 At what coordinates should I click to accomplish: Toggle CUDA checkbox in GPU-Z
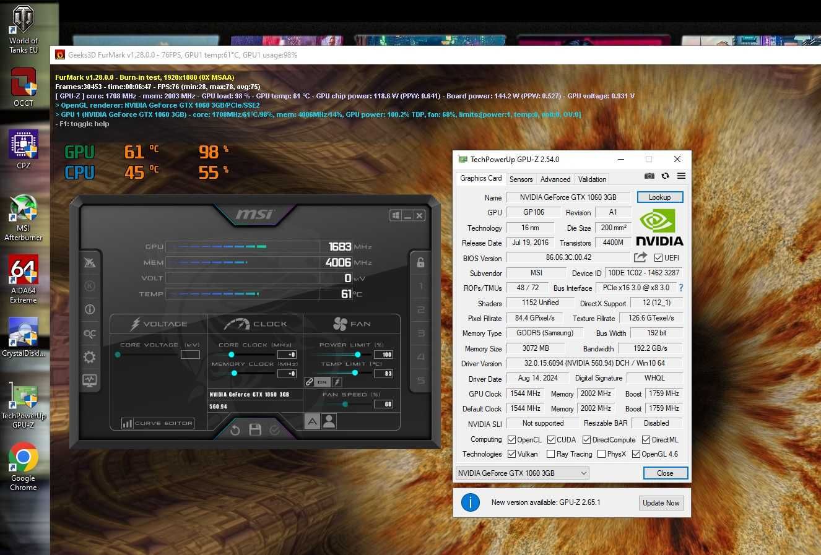click(551, 440)
